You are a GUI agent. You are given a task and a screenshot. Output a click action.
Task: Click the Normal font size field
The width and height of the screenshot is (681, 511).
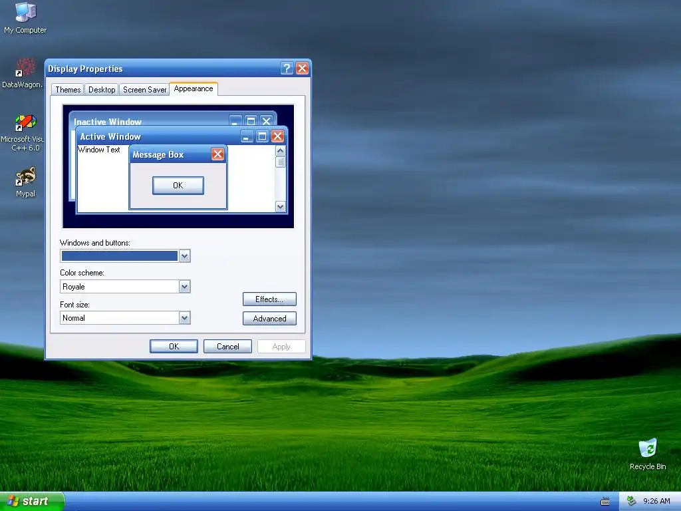(x=125, y=318)
